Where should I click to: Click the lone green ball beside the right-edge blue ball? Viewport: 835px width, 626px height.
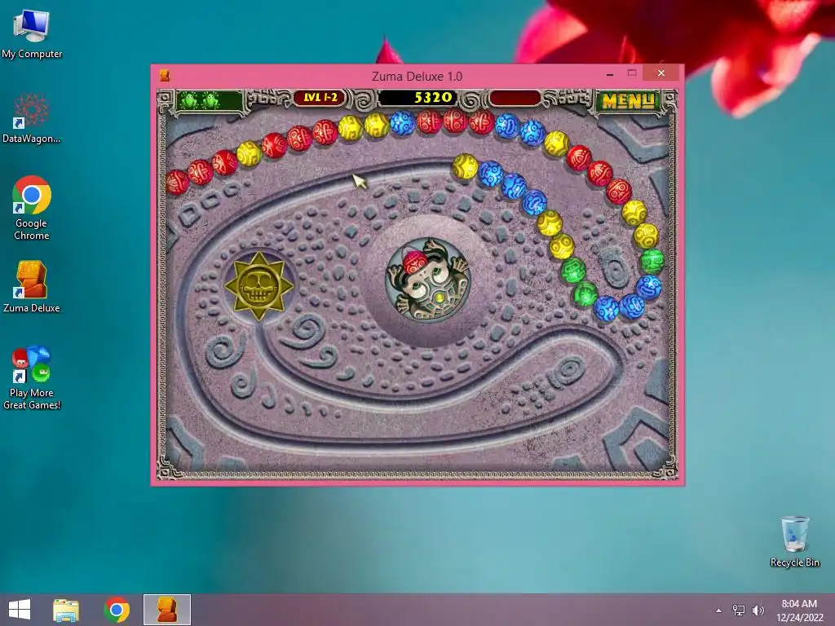[652, 261]
